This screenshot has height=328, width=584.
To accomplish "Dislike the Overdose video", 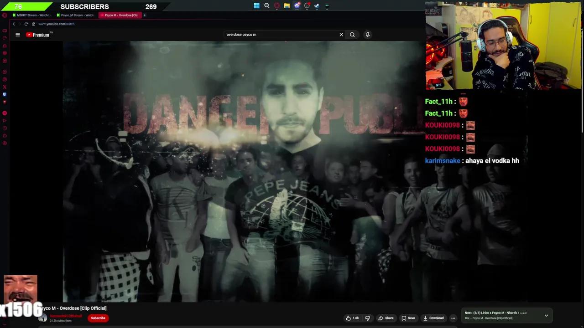I will pos(367,318).
